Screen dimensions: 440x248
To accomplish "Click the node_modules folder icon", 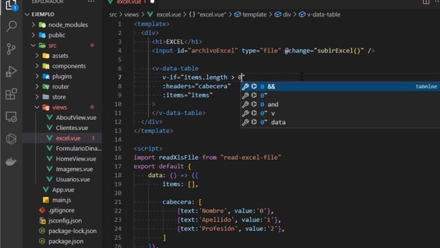I will click(x=43, y=25).
